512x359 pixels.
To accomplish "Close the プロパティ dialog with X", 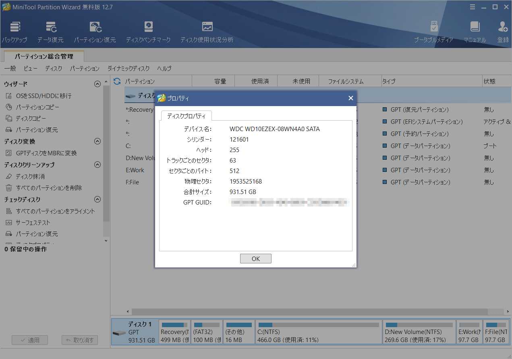I will coord(351,98).
